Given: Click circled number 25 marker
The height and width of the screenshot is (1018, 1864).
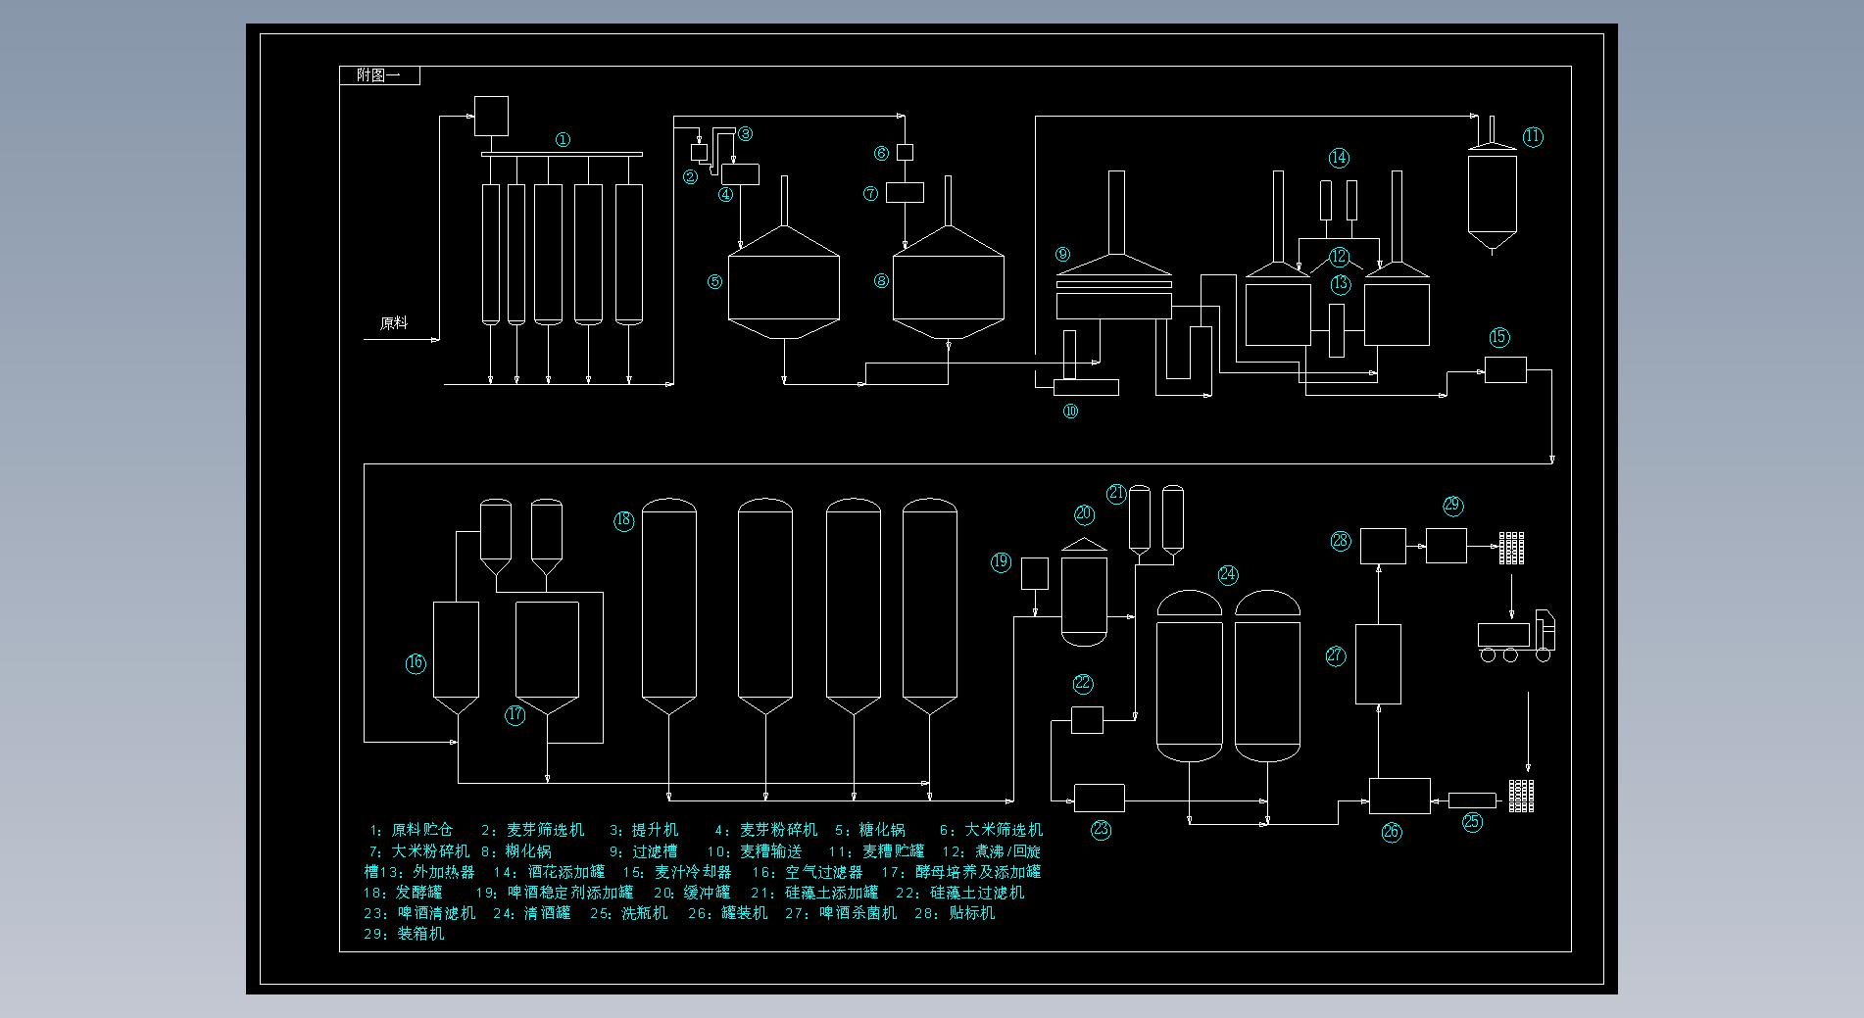Looking at the screenshot, I should coord(1472,822).
